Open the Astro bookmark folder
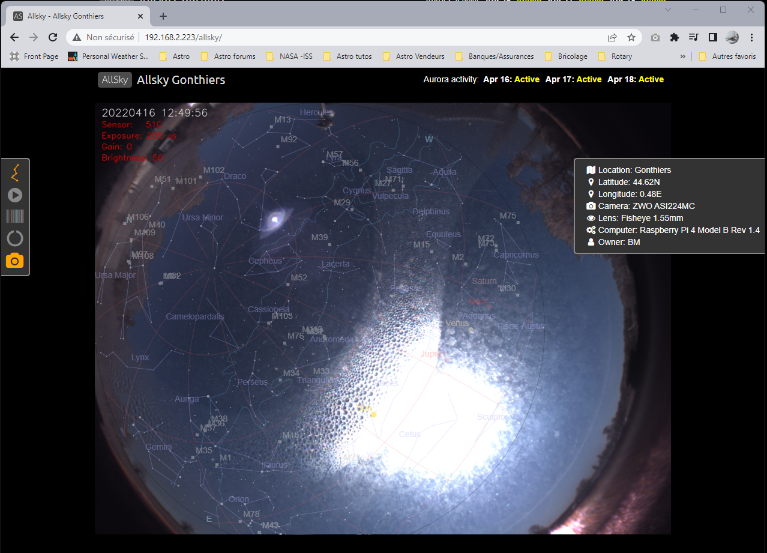The height and width of the screenshot is (553, 767). pyautogui.click(x=175, y=56)
